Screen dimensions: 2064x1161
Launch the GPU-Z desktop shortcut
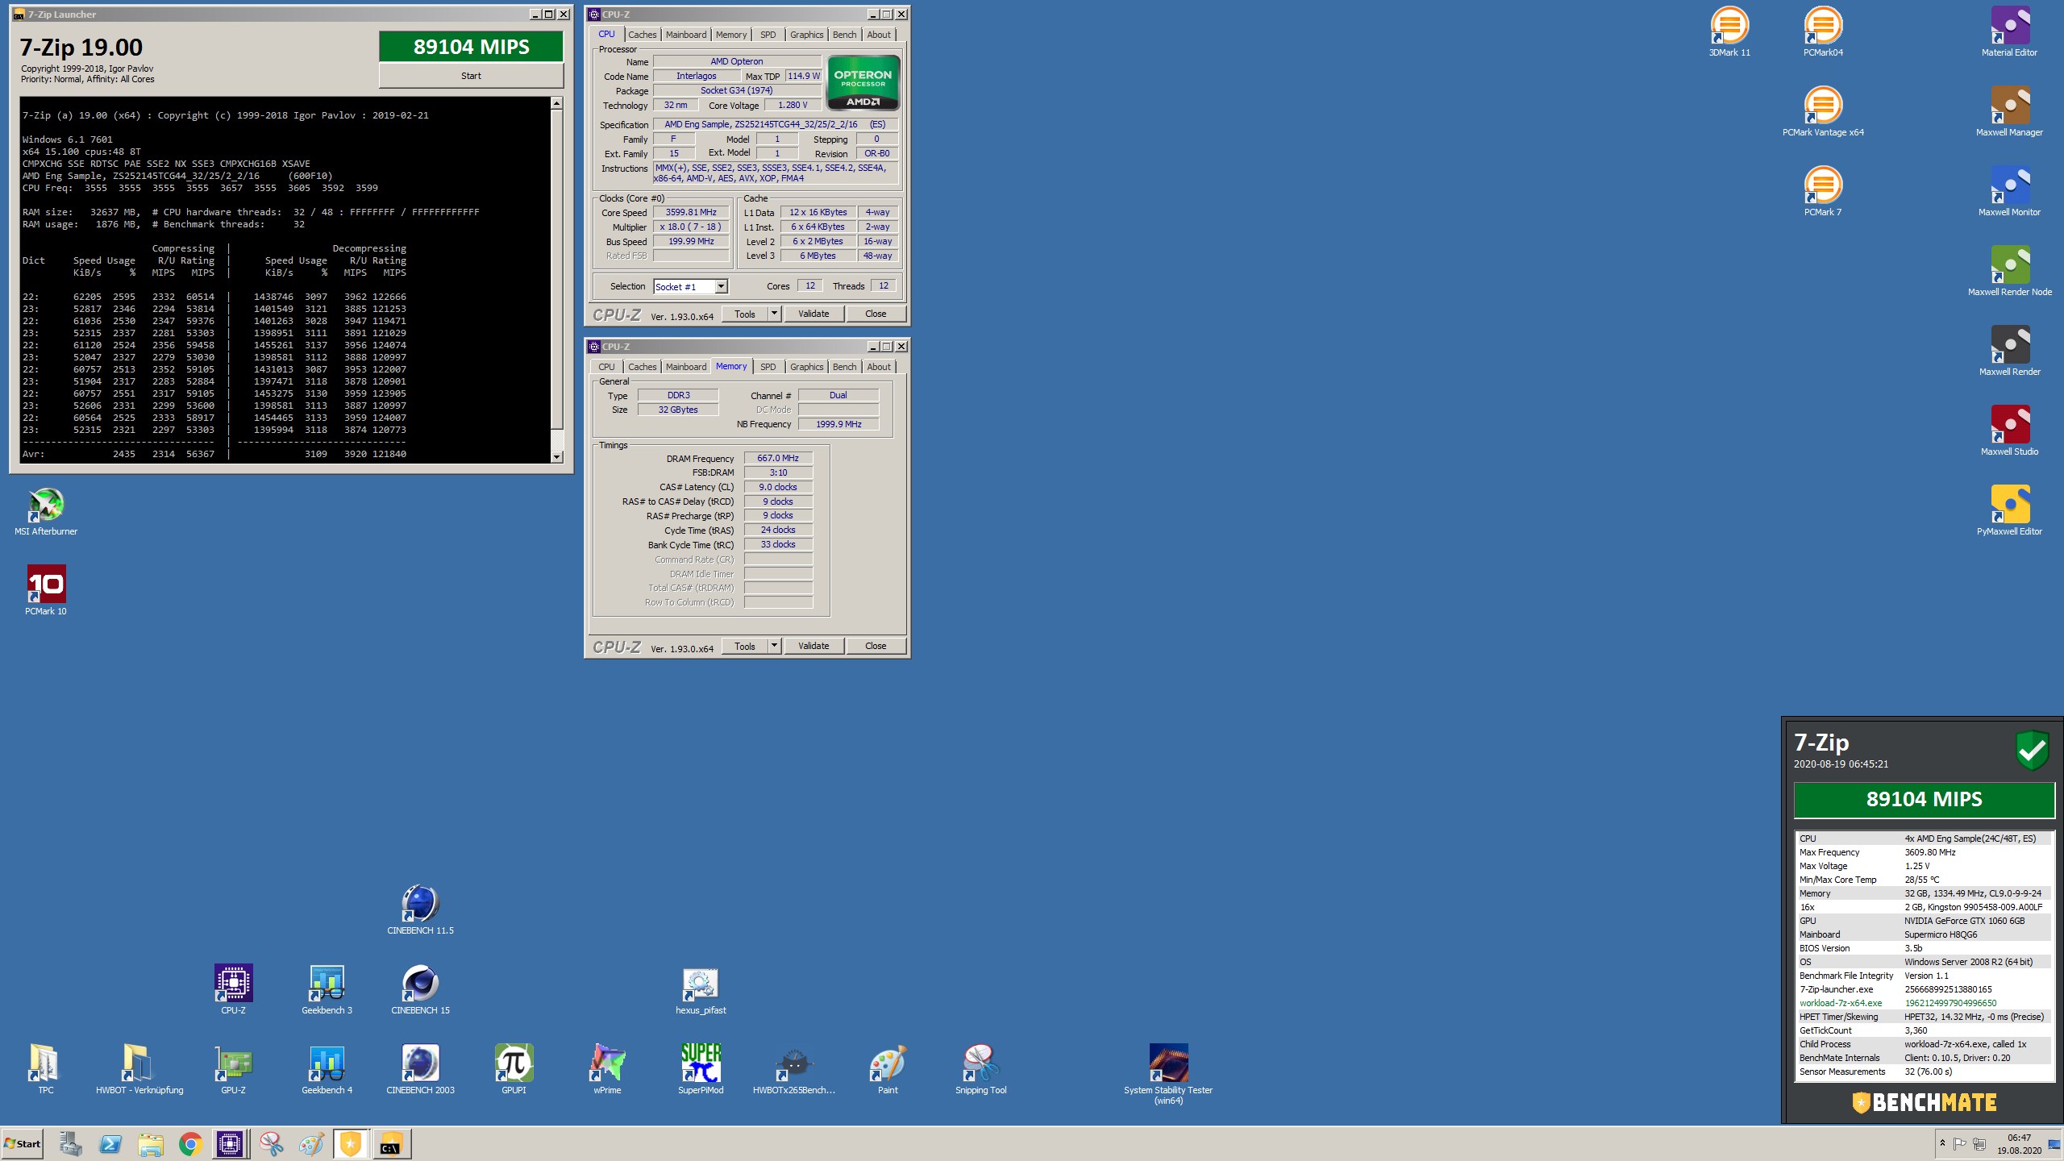click(233, 1070)
